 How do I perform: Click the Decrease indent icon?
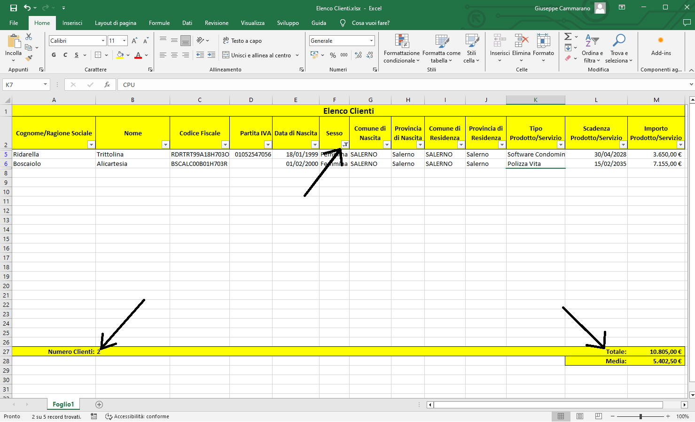(200, 55)
